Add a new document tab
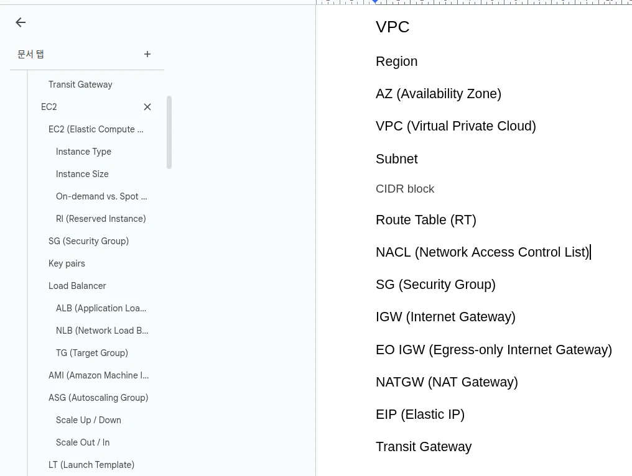Viewport: 632px width, 476px height. (147, 55)
